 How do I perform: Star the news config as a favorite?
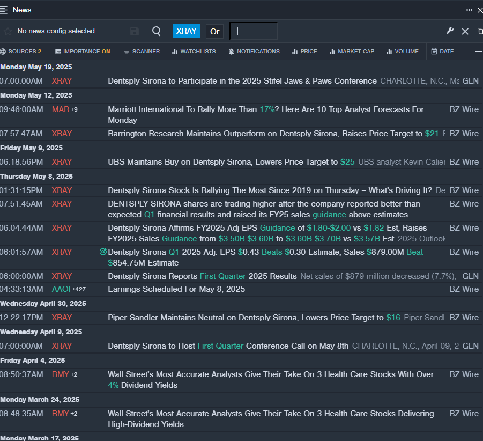pyautogui.click(x=8, y=31)
